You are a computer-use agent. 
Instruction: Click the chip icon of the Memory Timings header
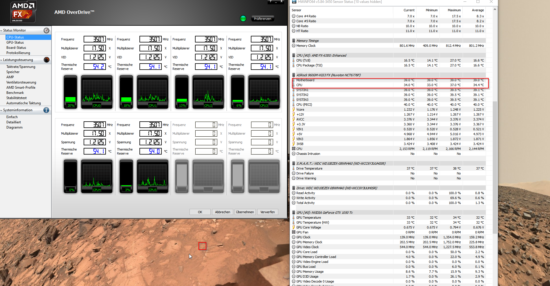[x=294, y=41]
